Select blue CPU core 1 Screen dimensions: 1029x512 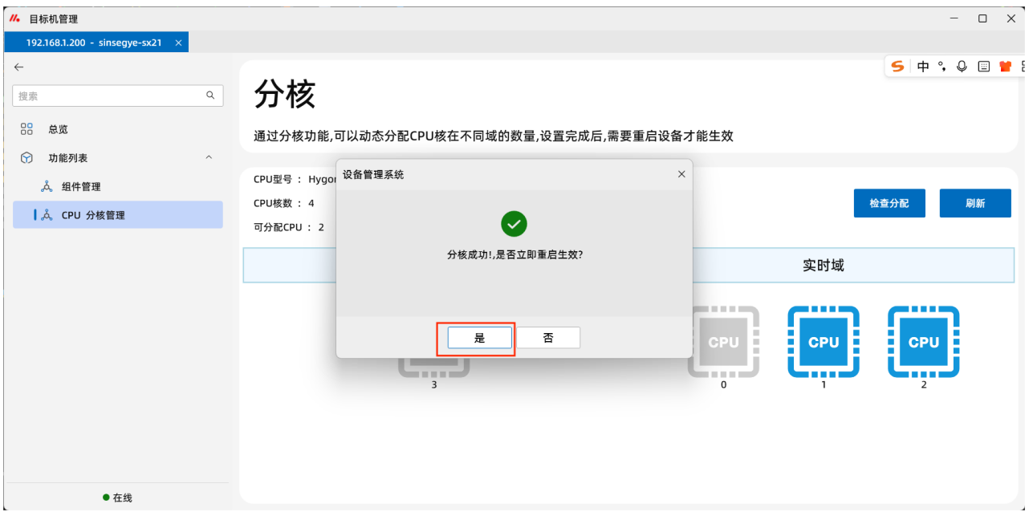[x=824, y=342]
